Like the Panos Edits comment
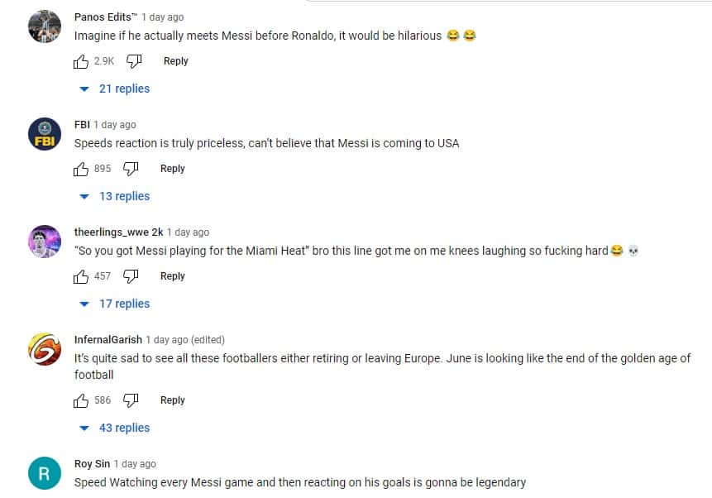Screen dimensions: 712x498 click(x=81, y=61)
